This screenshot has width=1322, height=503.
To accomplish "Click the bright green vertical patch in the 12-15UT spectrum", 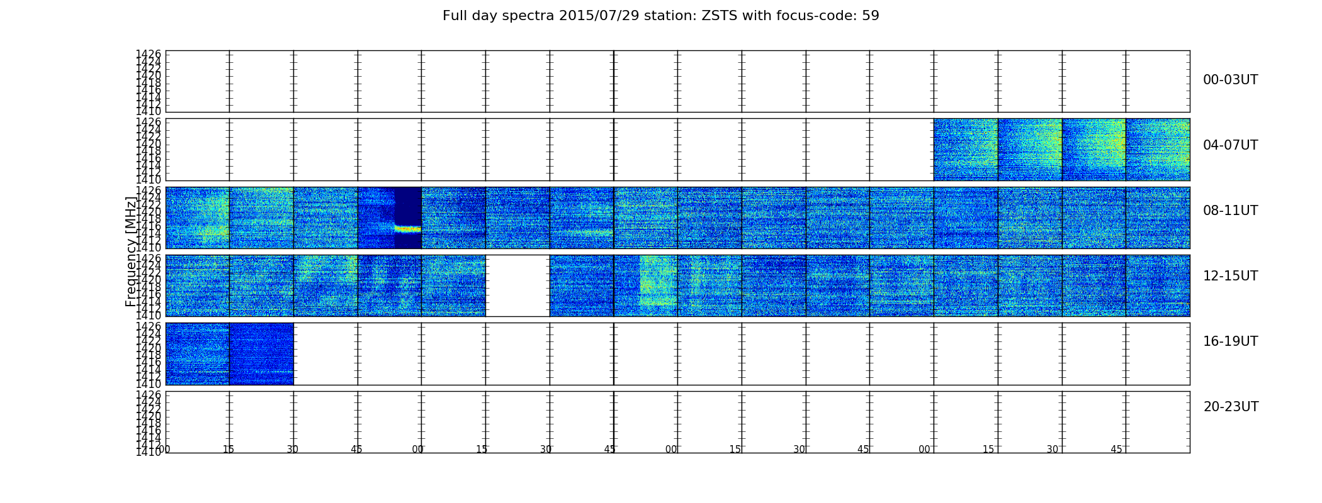I will (x=658, y=280).
